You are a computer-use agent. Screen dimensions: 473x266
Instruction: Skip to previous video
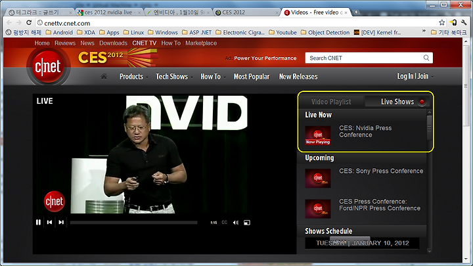pos(49,222)
